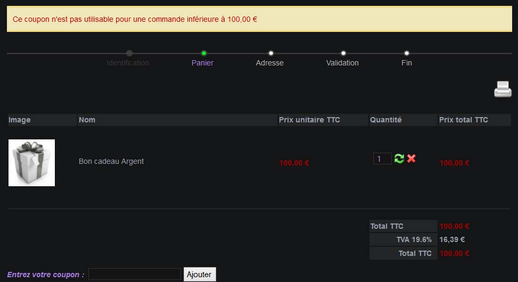Click the Entrez votre coupon label
The width and height of the screenshot is (518, 282).
click(x=46, y=275)
